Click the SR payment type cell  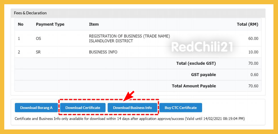tap(38, 52)
